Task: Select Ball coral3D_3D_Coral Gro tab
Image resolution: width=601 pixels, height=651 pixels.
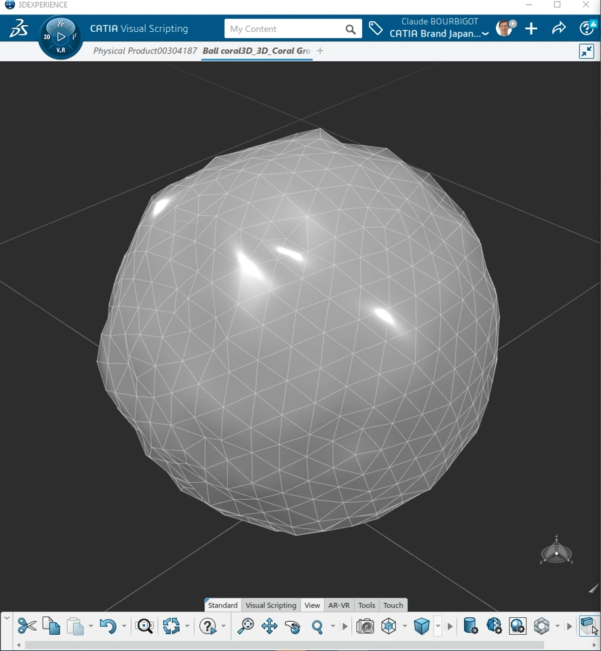Action: 256,51
